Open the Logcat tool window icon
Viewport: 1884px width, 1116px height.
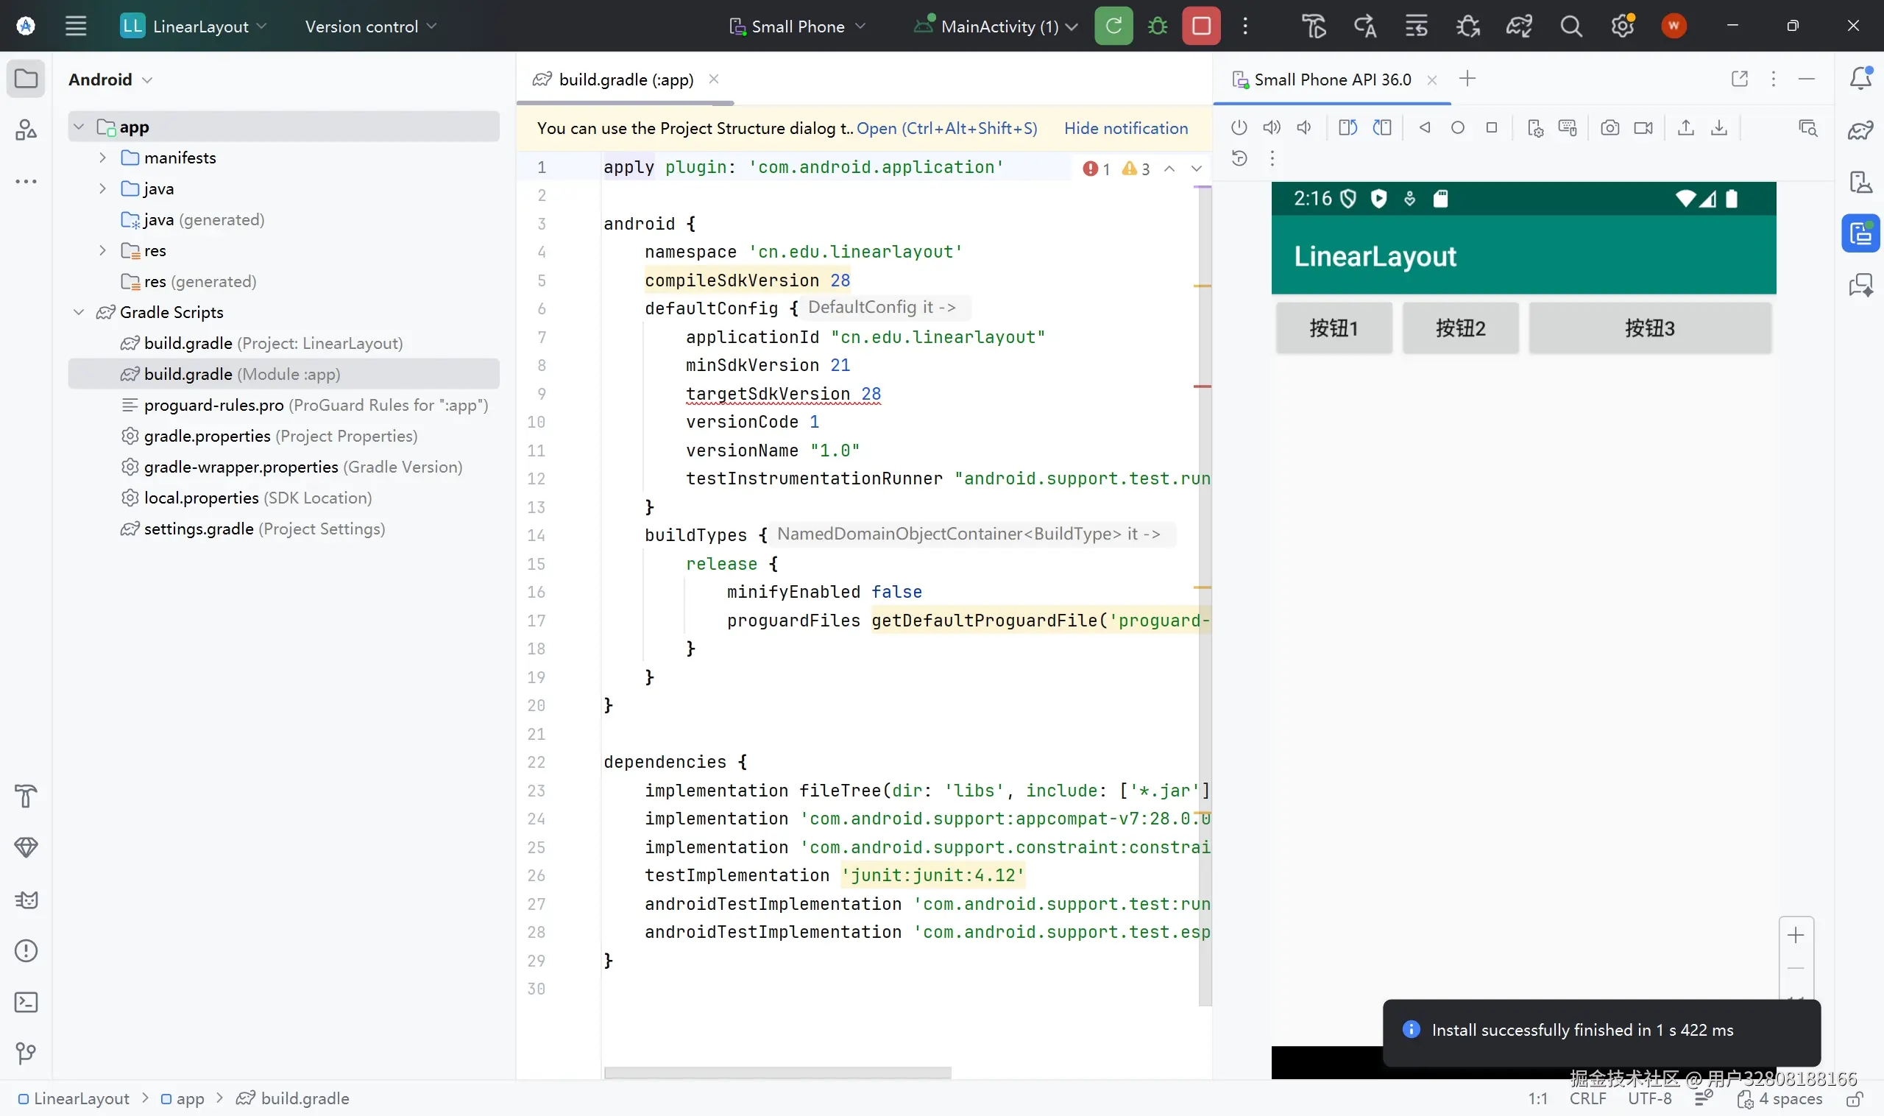[26, 900]
